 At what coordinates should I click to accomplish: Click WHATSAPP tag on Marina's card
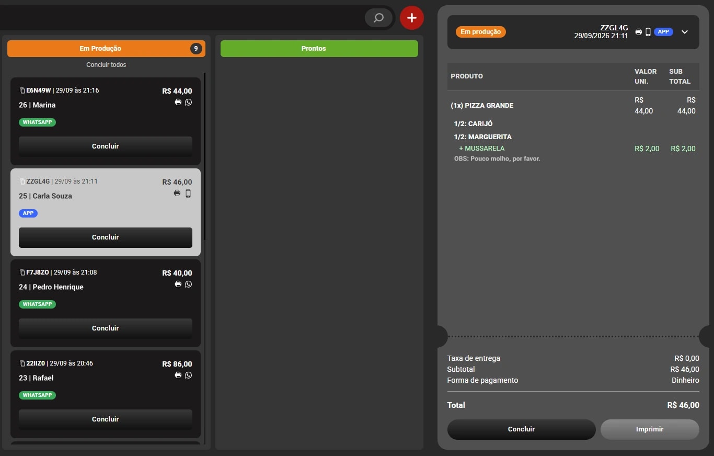[x=37, y=122]
